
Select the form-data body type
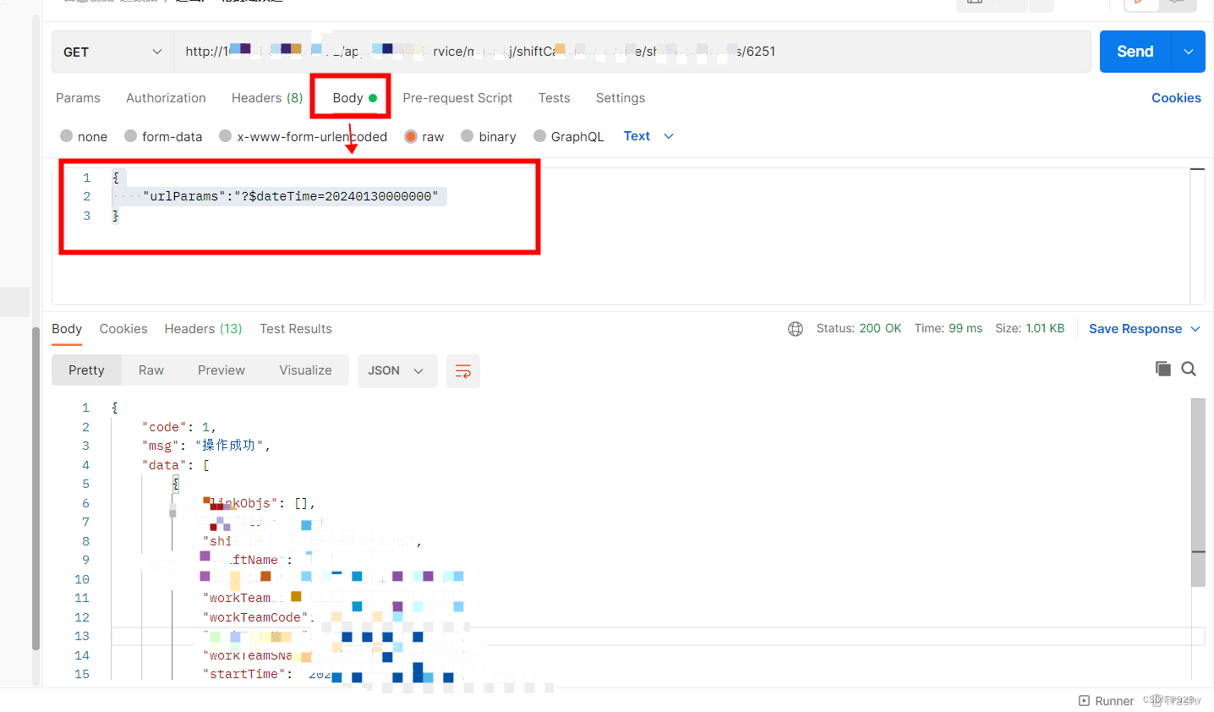tap(163, 136)
